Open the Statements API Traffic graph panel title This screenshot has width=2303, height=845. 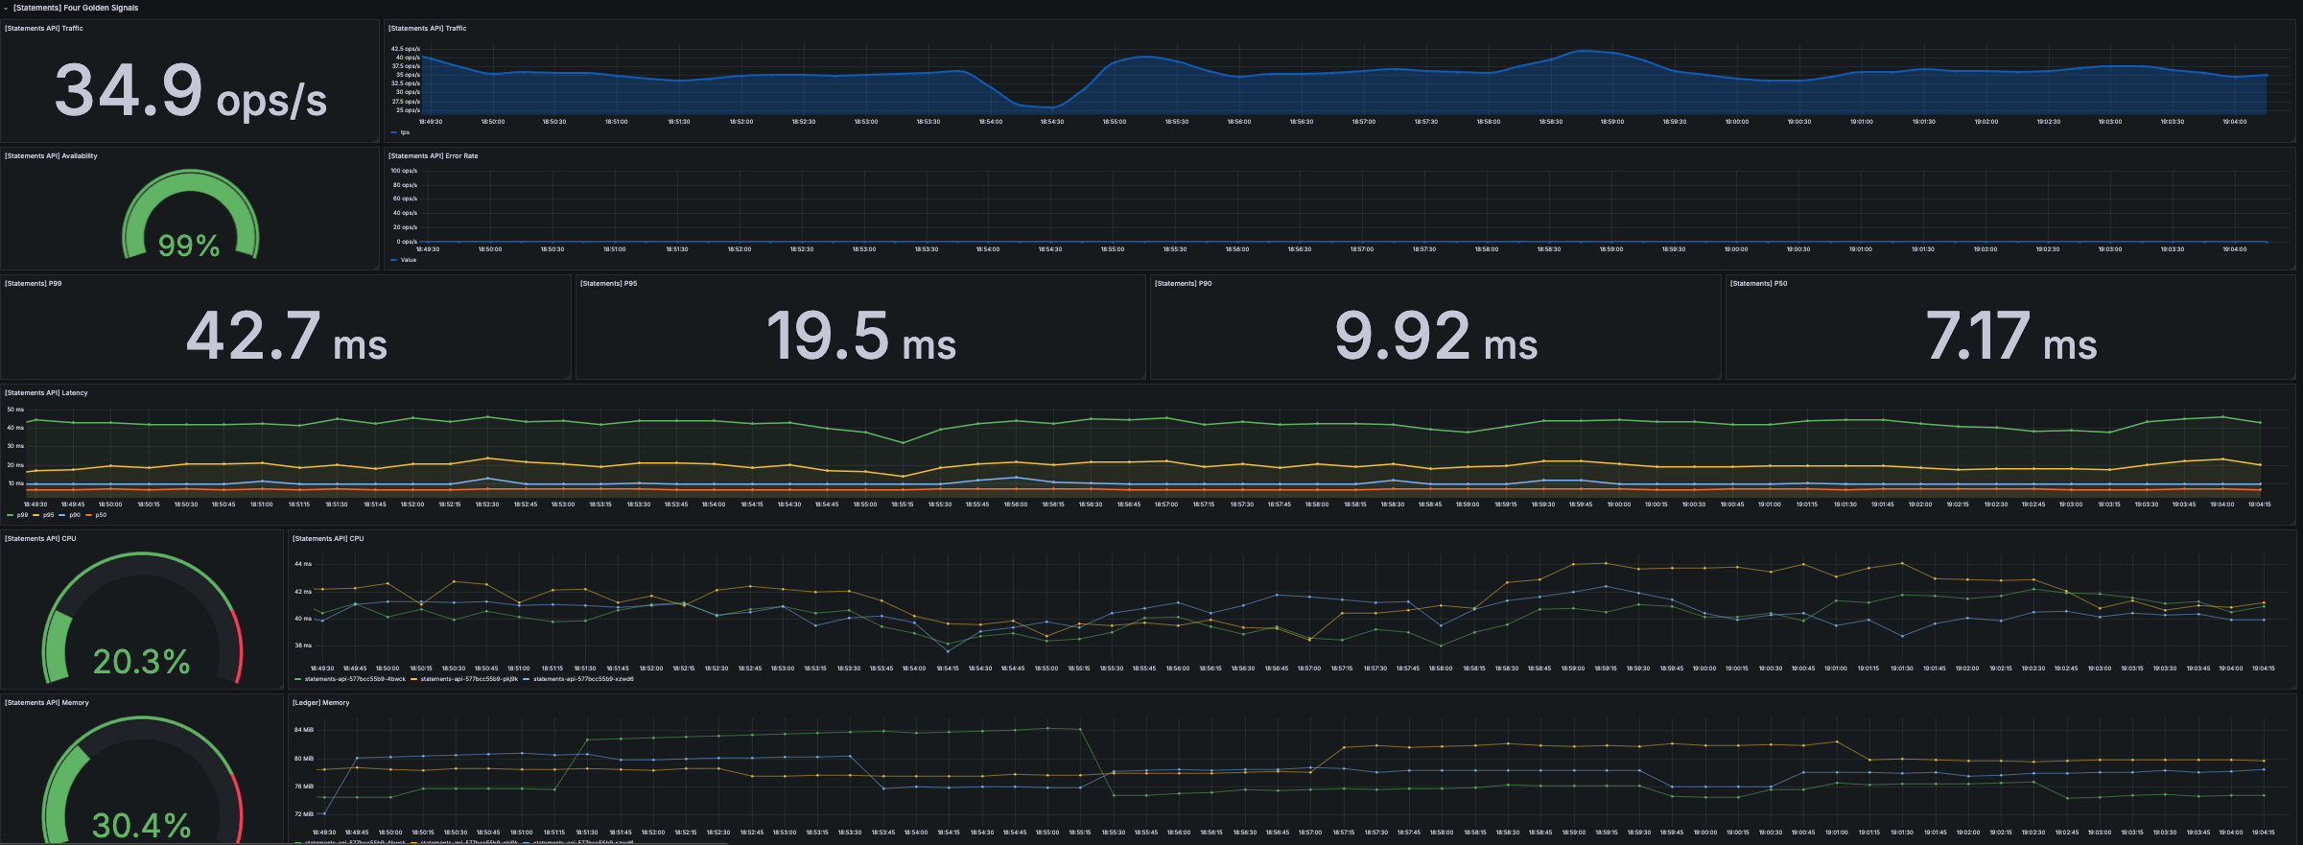427,29
